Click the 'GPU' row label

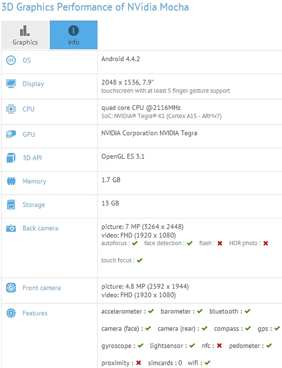(x=28, y=134)
